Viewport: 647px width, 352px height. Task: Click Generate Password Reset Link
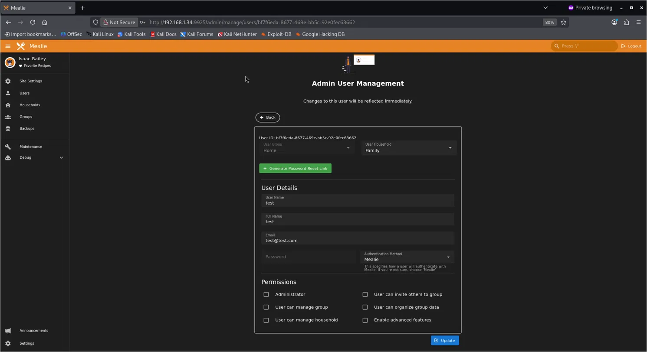pos(295,168)
